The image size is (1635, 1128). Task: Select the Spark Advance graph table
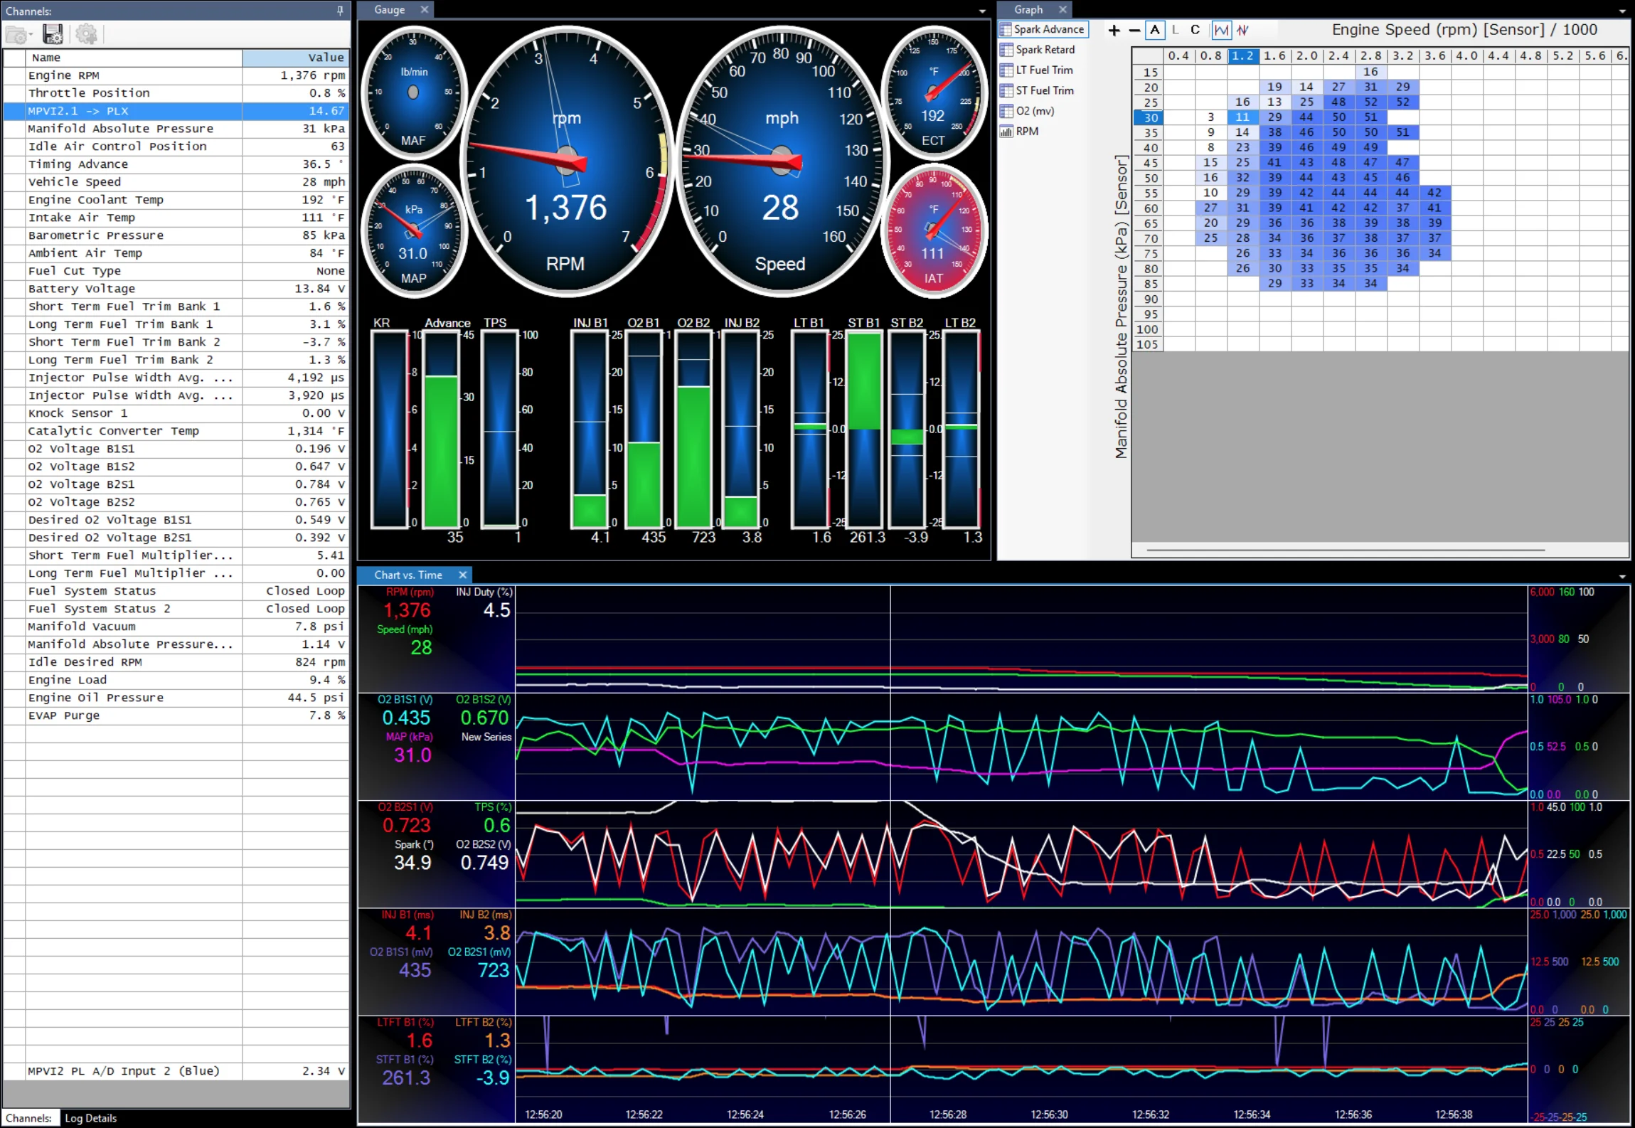point(1043,29)
